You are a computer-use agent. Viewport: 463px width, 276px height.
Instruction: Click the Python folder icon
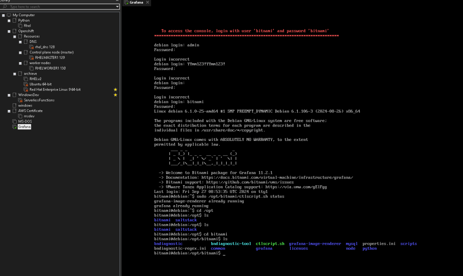(14, 20)
